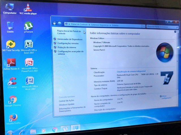This screenshot has height=135, width=181.
Task: Open Microsoft Office Excel 2007 shortcut
Action: click(29, 47)
